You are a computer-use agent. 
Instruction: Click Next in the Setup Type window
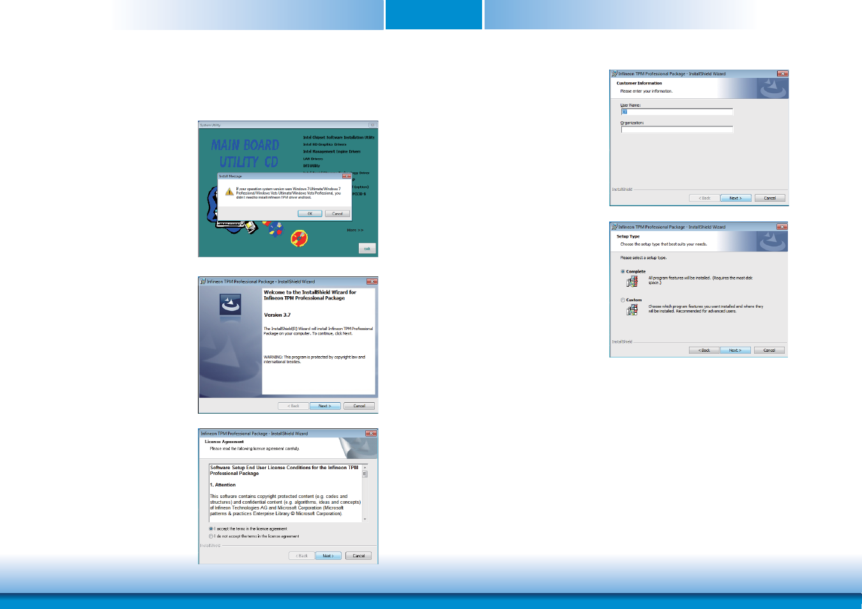pos(735,350)
